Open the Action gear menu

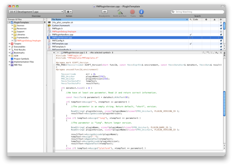pyautogui.click(x=69, y=12)
